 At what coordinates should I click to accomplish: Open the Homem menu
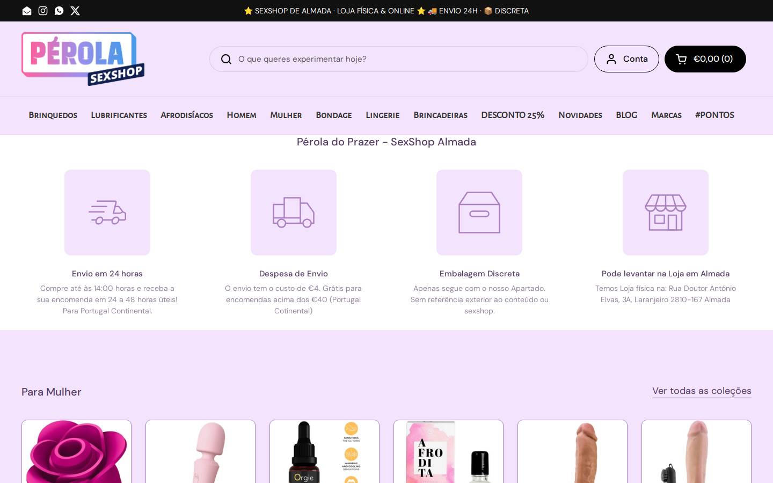click(x=242, y=115)
